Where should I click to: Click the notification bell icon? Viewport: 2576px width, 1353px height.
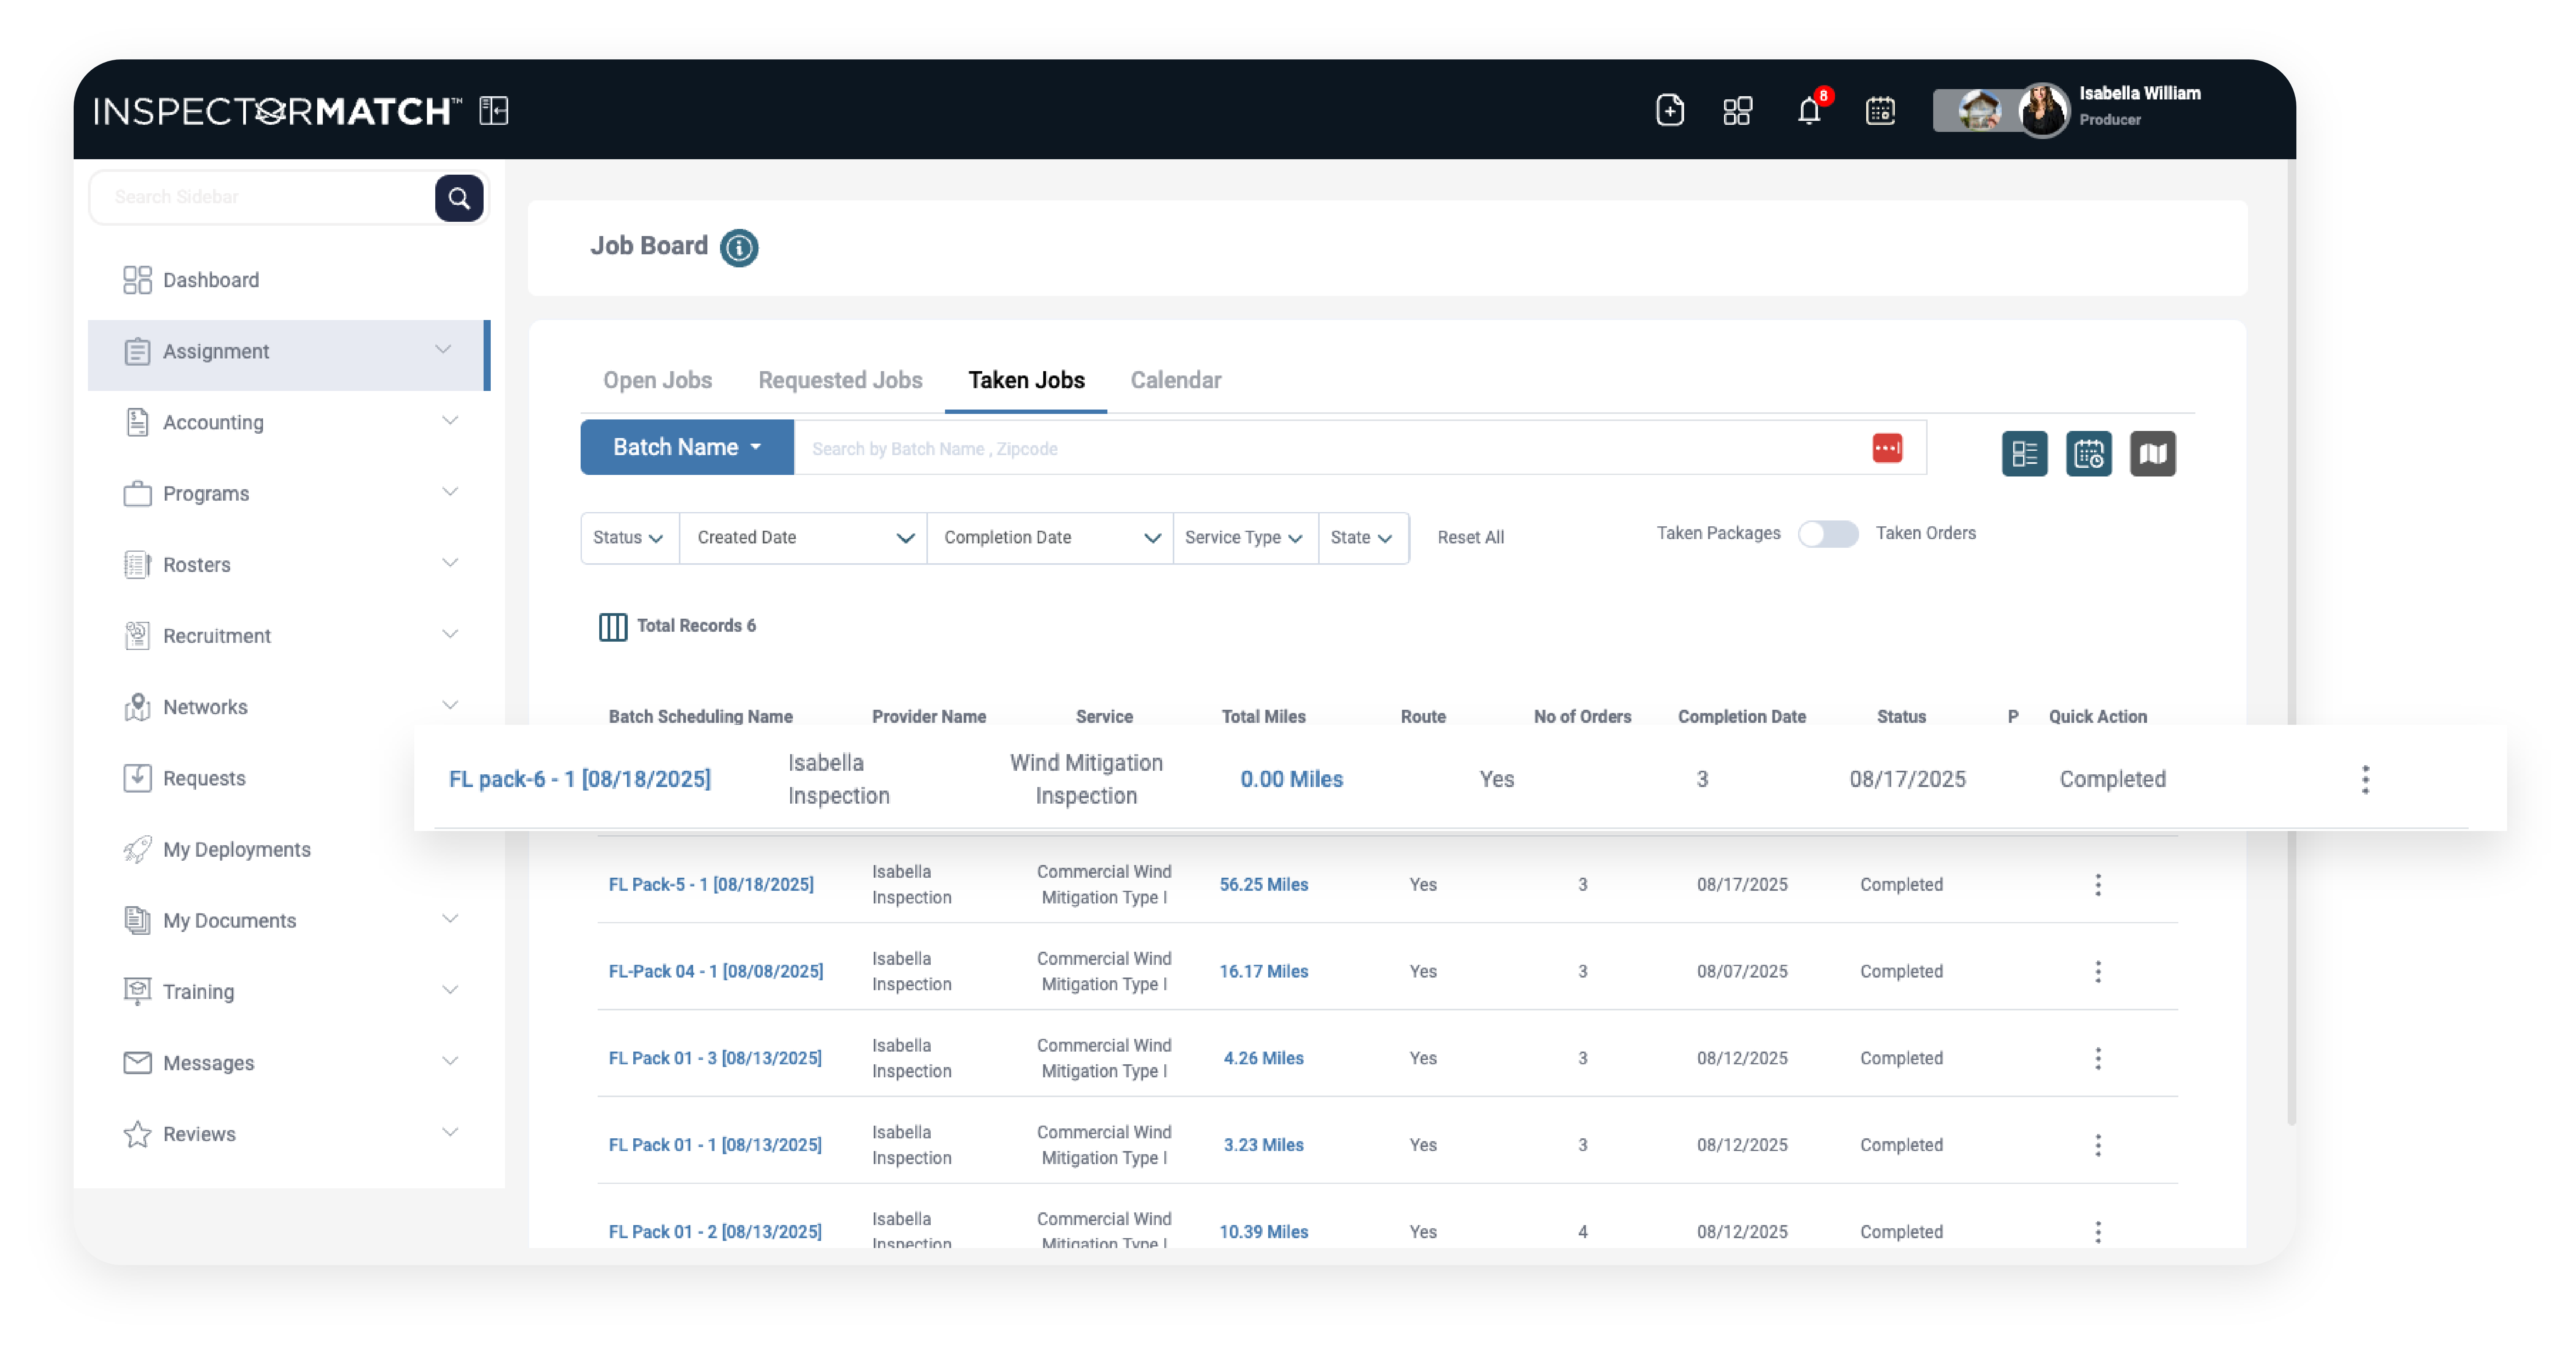coord(1809,110)
